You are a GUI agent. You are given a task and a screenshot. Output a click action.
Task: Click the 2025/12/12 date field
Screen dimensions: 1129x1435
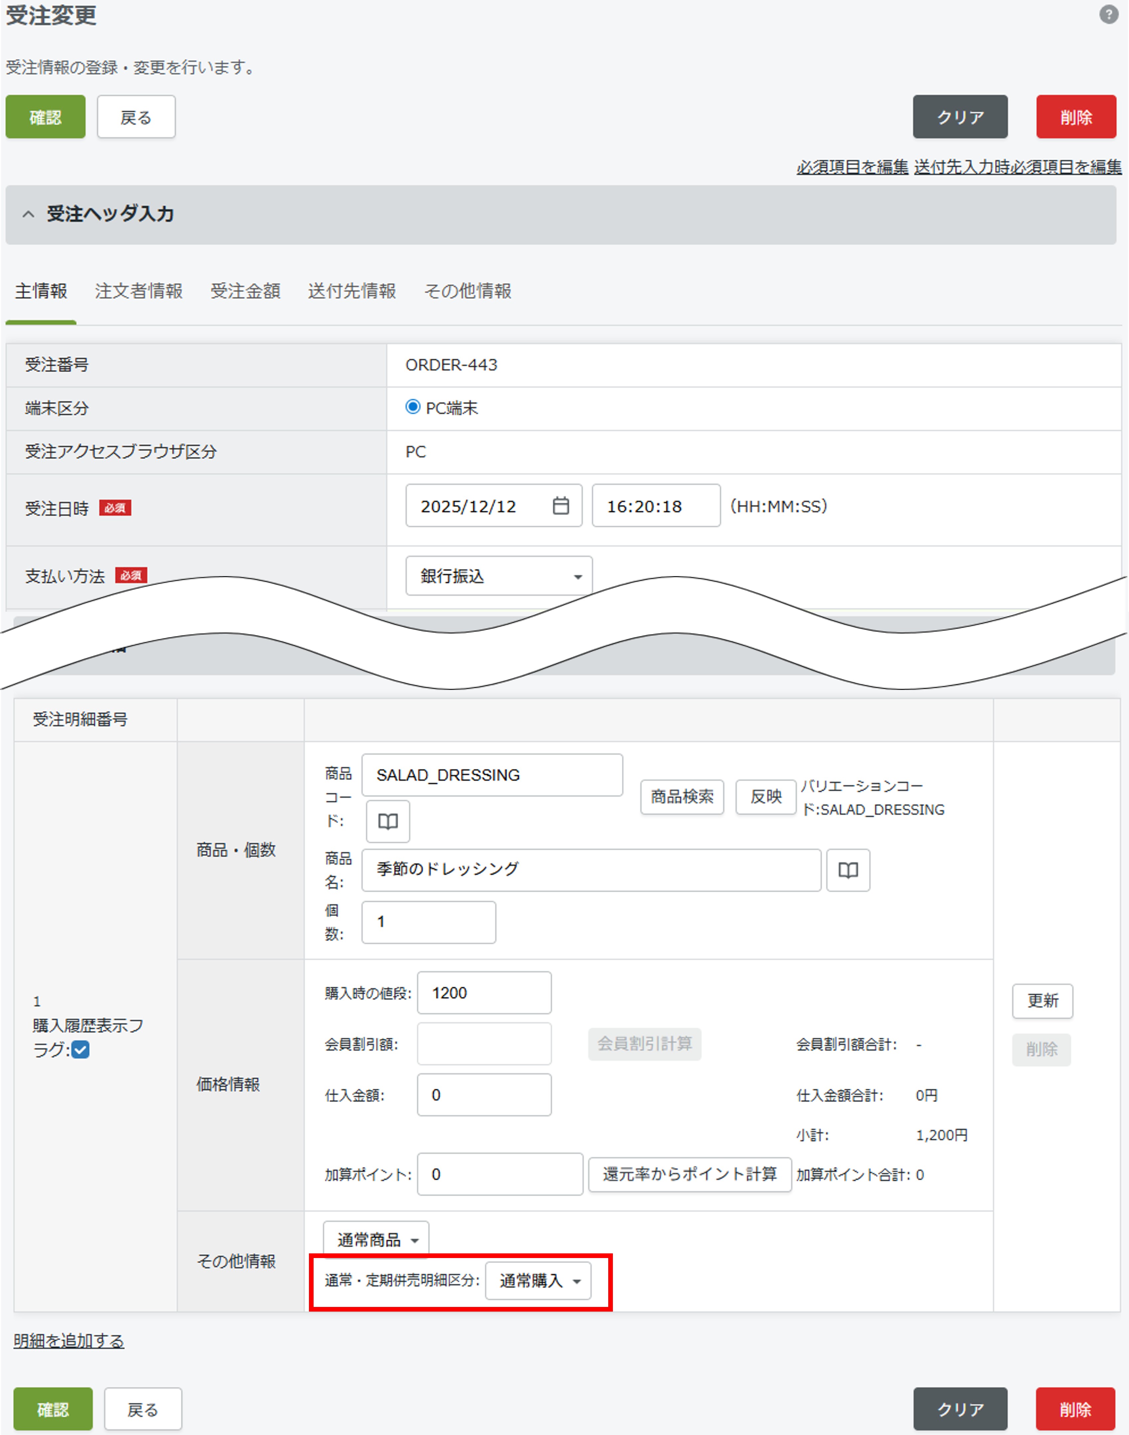pyautogui.click(x=494, y=506)
